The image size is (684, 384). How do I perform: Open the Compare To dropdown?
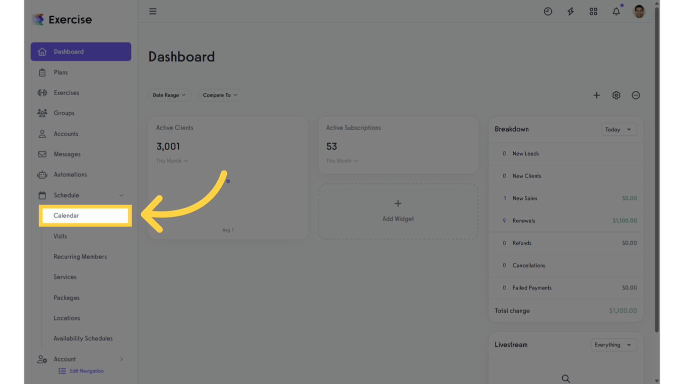coord(220,95)
